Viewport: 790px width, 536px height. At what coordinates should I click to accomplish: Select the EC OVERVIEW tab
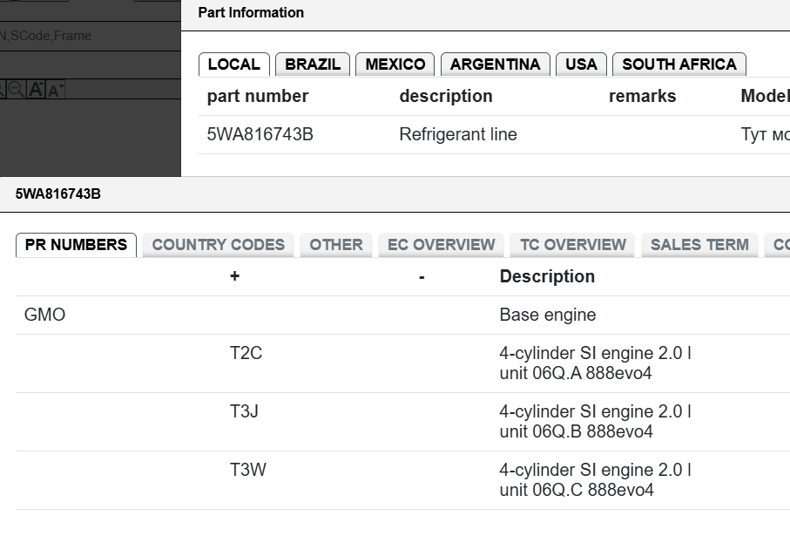(x=442, y=245)
